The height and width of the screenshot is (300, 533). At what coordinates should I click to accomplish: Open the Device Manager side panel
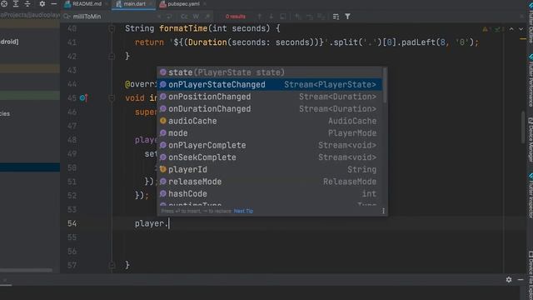click(x=531, y=139)
